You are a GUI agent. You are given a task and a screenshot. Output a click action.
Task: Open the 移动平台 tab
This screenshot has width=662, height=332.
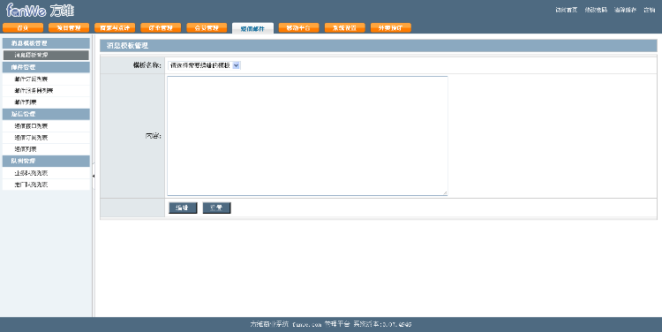(299, 28)
